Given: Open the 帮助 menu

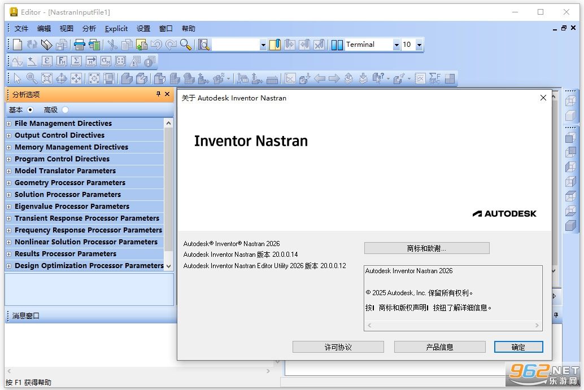Looking at the screenshot, I should [x=189, y=29].
